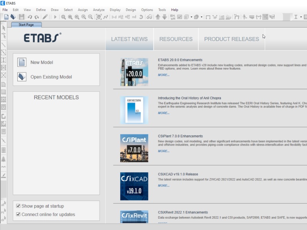Image resolution: width=307 pixels, height=230 pixels.
Task: Click the Open Existing Model icon
Action: (22, 77)
